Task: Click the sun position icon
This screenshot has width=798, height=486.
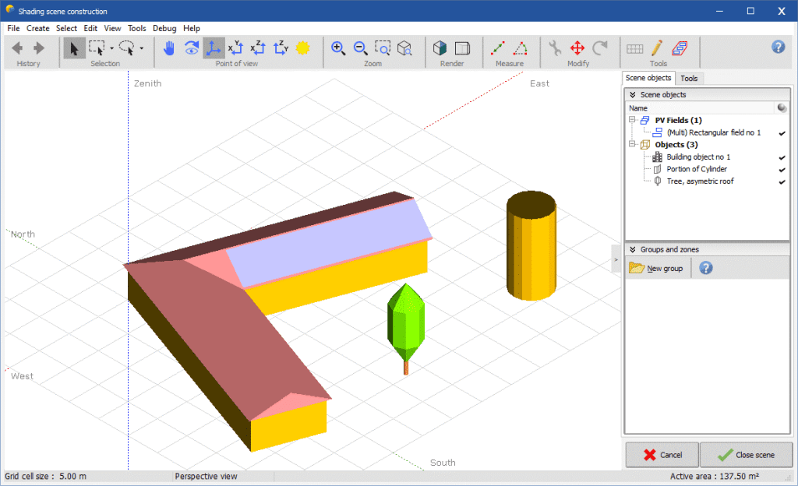Action: [x=302, y=48]
